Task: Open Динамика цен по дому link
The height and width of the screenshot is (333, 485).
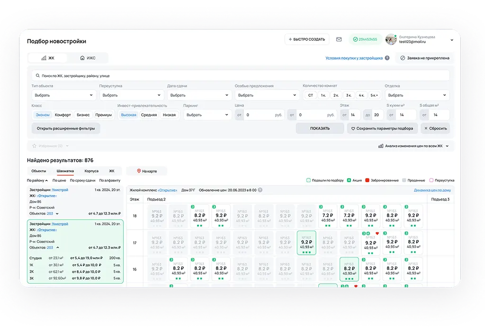Action: click(432, 190)
